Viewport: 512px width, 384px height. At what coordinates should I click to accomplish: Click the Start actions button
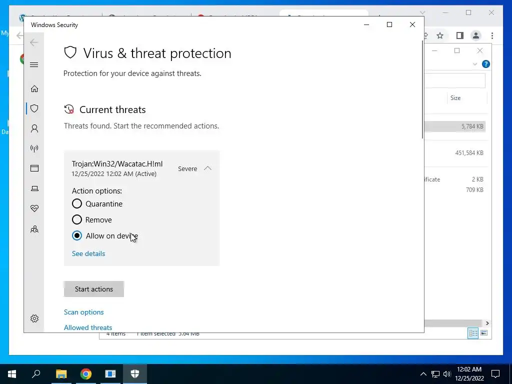(93, 289)
